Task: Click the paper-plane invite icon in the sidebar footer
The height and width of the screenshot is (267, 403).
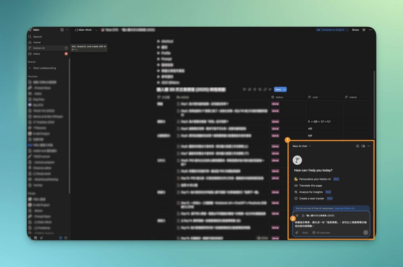Action: coord(41,238)
